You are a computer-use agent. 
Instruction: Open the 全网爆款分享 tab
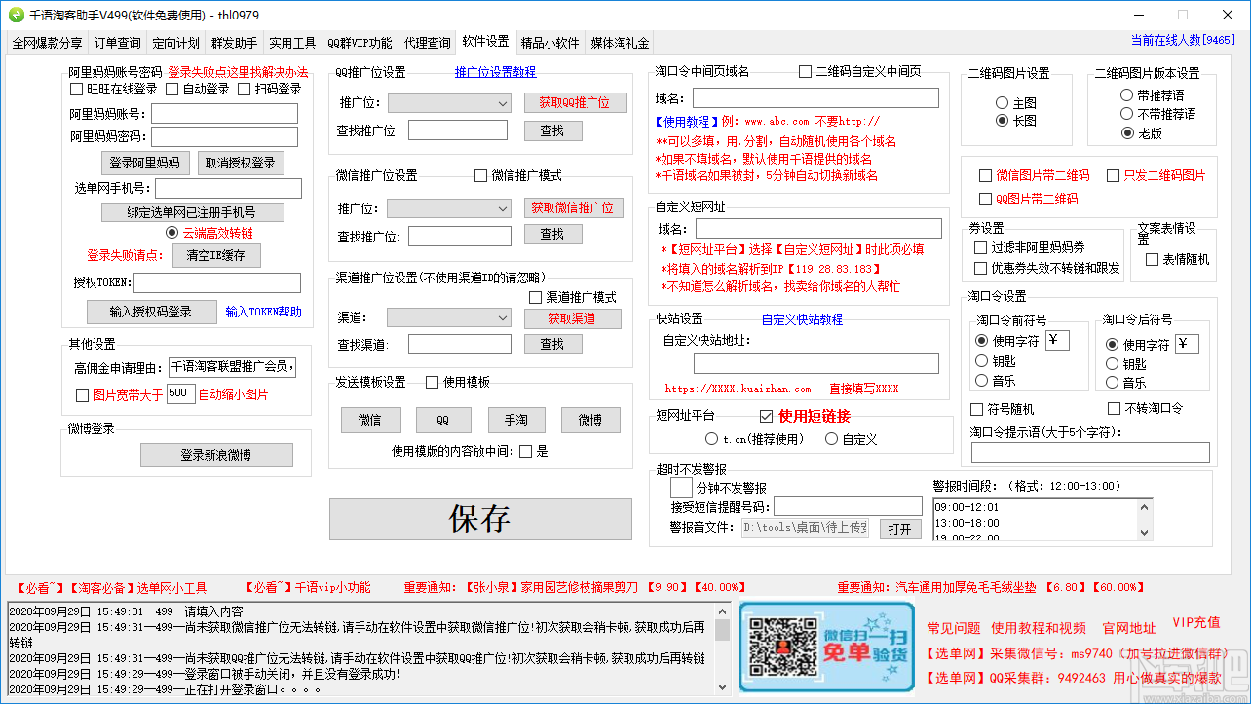pos(47,43)
